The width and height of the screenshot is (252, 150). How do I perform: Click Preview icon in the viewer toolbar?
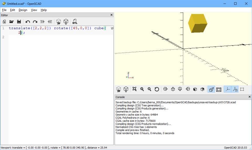tap(119, 89)
